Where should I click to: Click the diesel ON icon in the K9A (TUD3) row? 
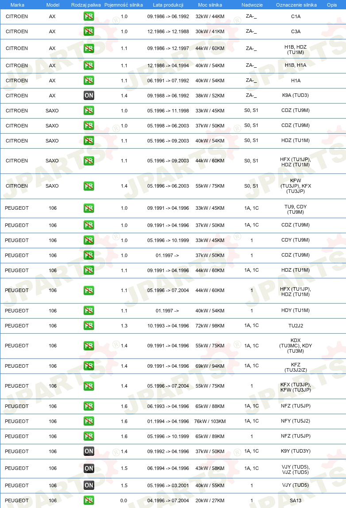tap(89, 96)
